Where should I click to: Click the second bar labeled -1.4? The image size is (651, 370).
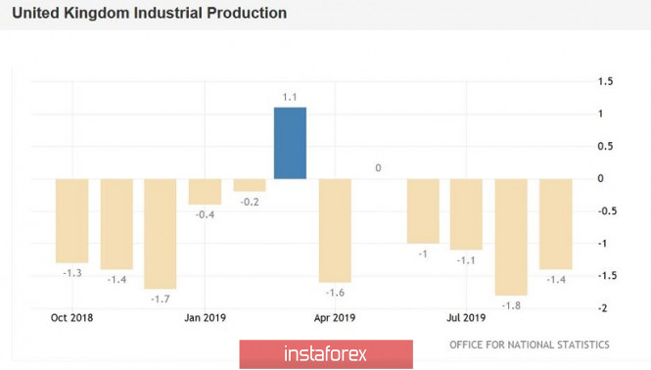tap(116, 224)
